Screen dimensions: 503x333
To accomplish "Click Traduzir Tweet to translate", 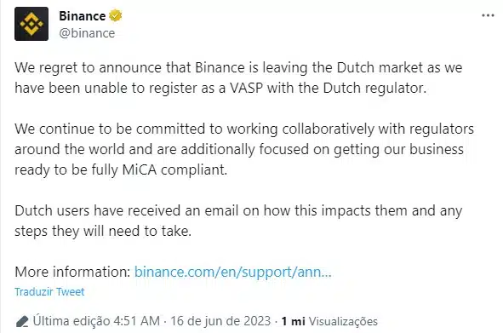I will pyautogui.click(x=49, y=291).
